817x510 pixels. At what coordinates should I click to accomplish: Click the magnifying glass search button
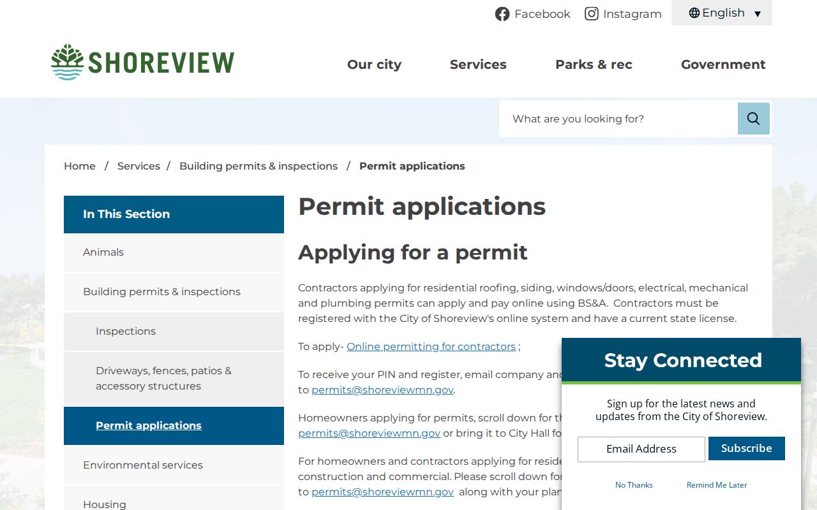coord(753,119)
